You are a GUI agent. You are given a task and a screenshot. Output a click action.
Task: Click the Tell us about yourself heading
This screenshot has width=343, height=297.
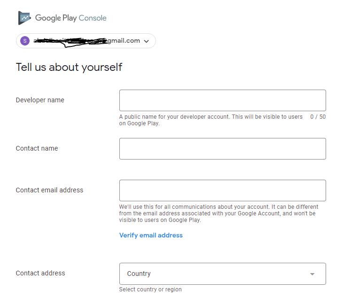point(69,67)
